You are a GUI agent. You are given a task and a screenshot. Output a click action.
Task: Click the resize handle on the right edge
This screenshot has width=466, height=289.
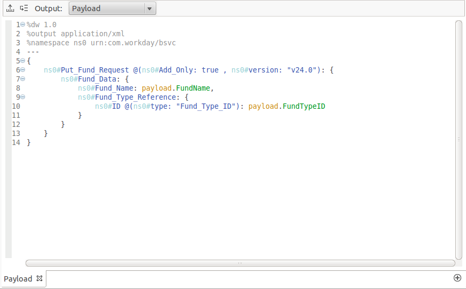pos(459,139)
